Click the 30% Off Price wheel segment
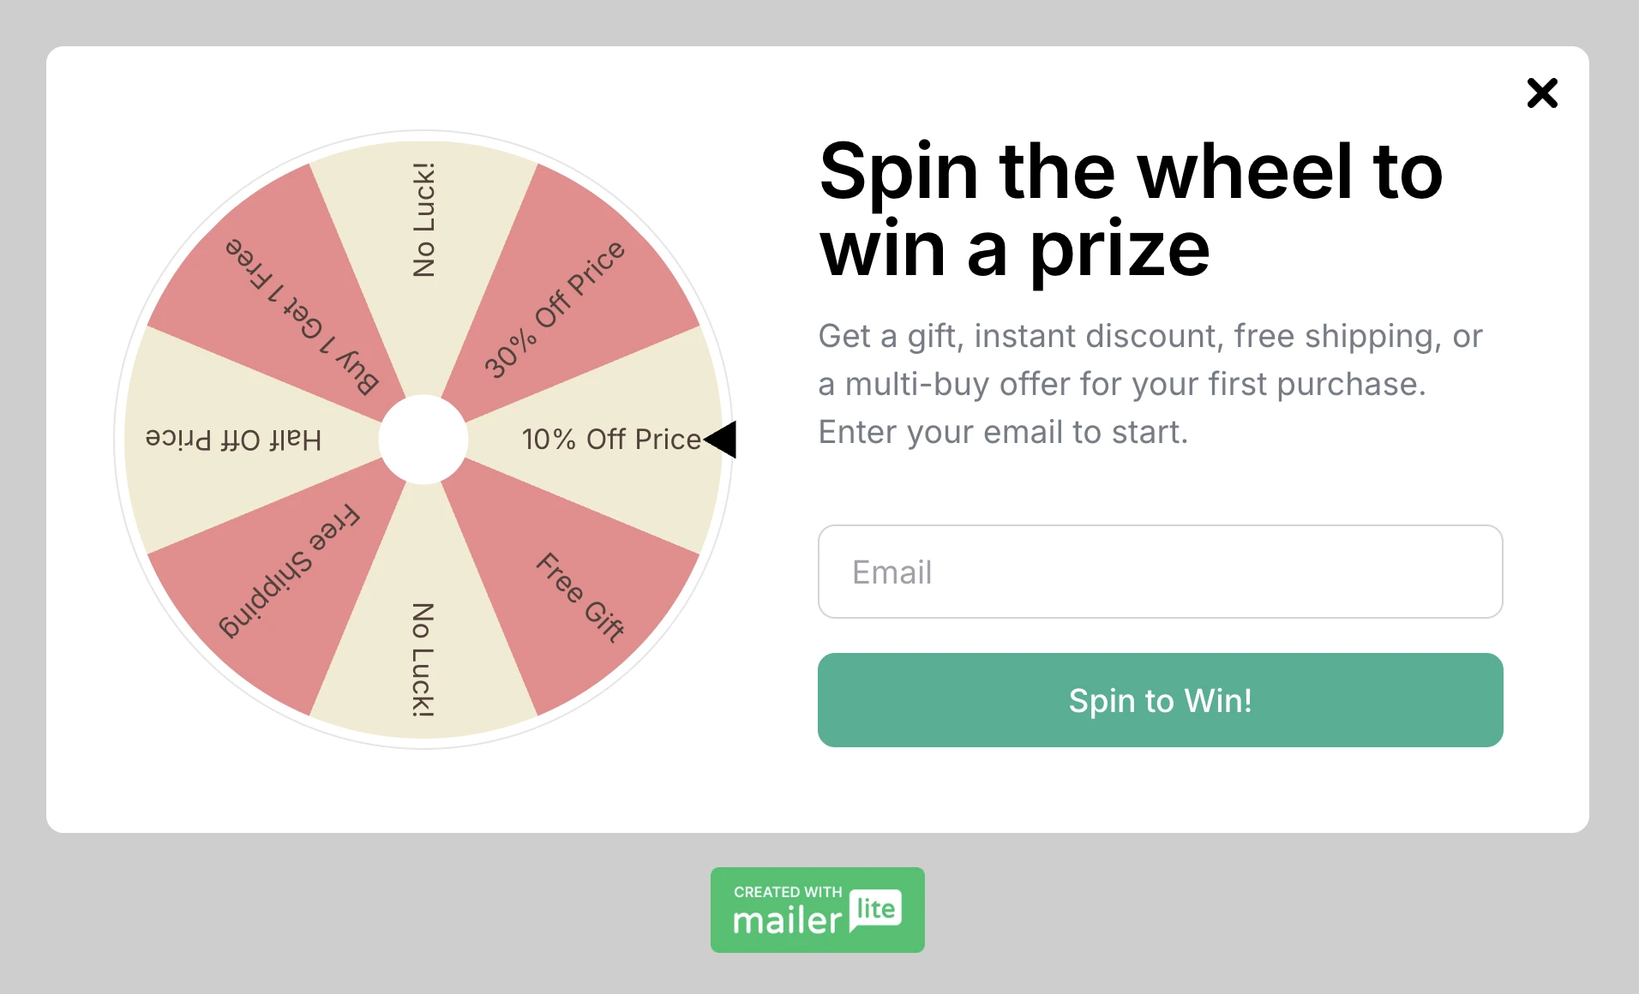The height and width of the screenshot is (994, 1639). point(554,310)
